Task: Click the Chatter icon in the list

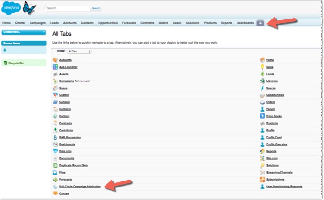Action: (x=55, y=95)
